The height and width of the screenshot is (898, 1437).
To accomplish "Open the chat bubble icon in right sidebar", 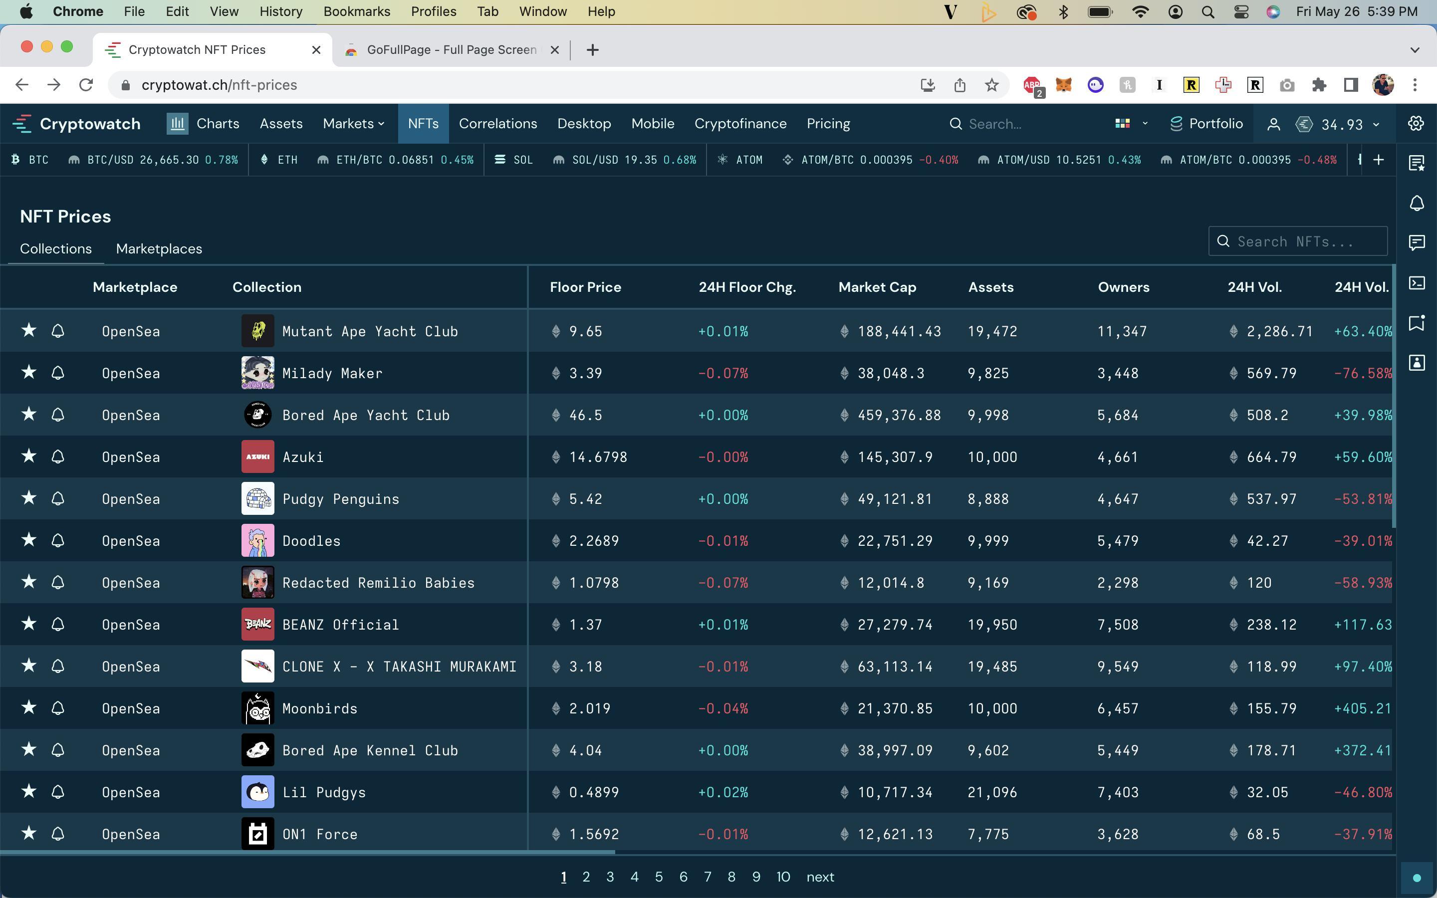I will 1417,242.
